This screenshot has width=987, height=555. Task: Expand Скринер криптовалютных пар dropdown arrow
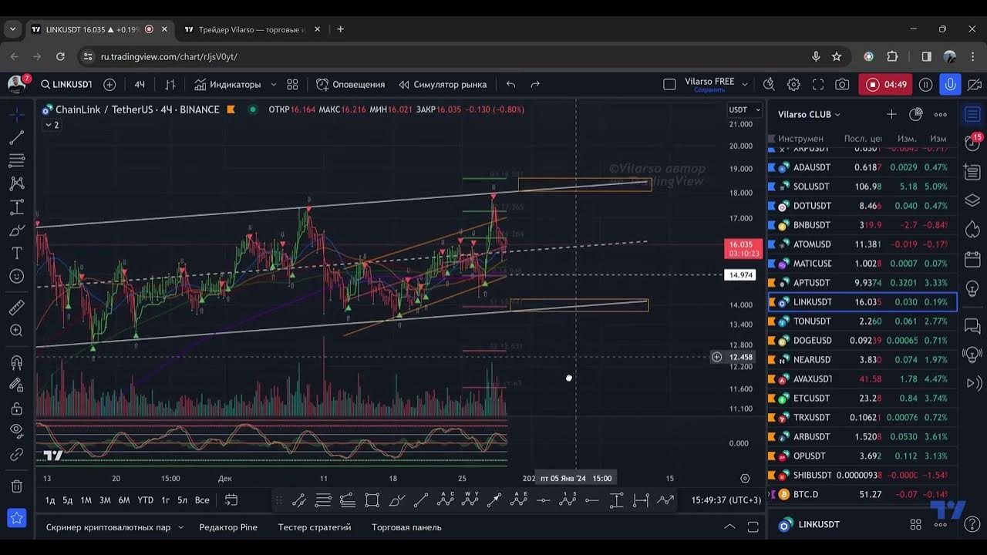pyautogui.click(x=180, y=527)
